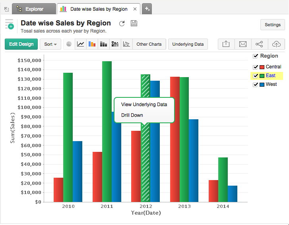Screen dimensions: 289x225
Task: Click the Edit Design button
Action: (x=21, y=44)
